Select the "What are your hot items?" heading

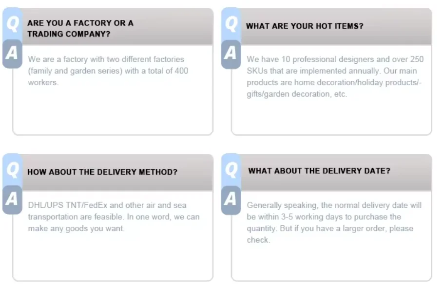[305, 26]
